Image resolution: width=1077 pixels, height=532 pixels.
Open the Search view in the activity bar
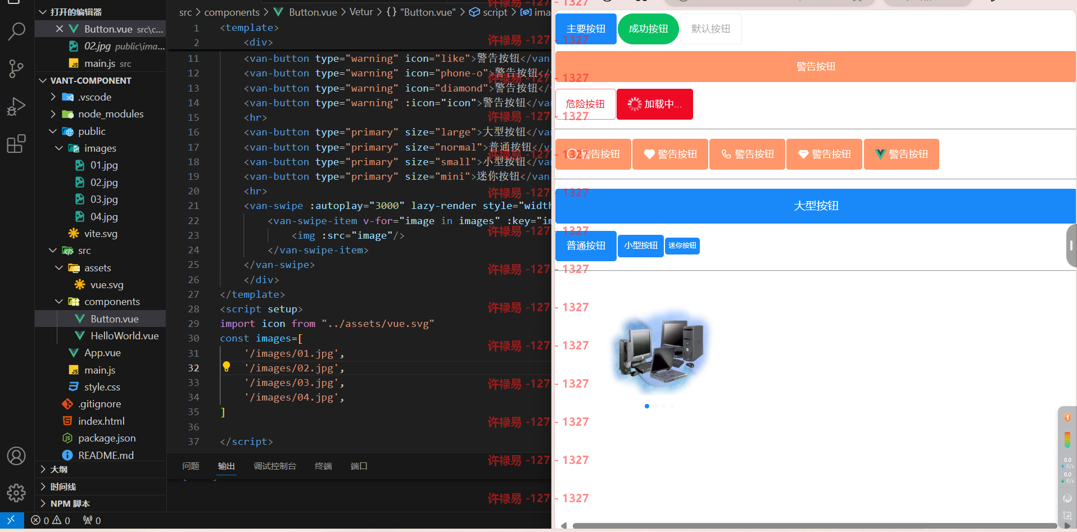tap(16, 31)
